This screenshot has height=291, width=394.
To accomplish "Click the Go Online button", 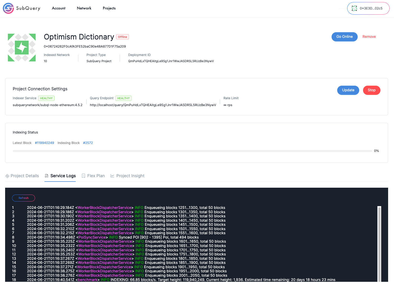I will point(344,37).
